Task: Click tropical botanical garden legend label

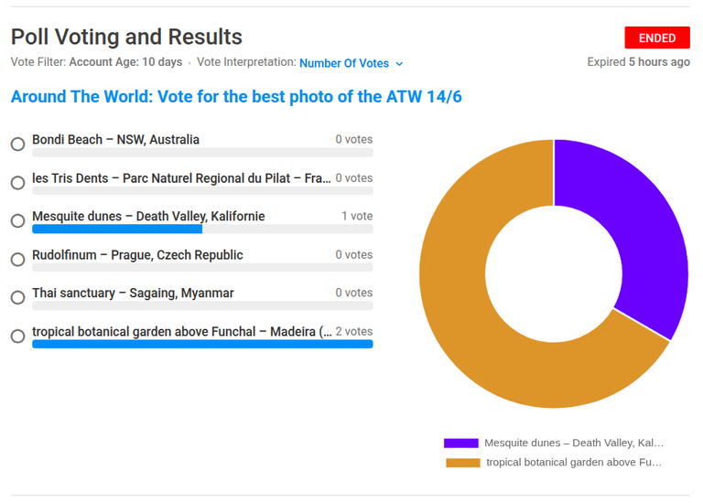Action: [x=574, y=462]
